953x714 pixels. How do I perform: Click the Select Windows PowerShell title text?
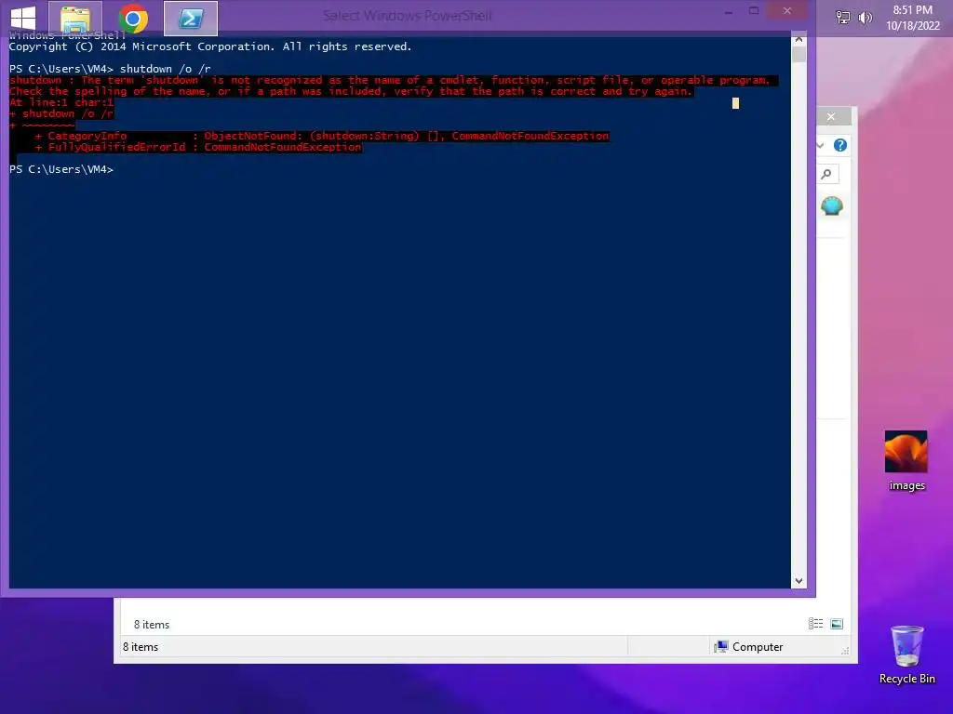click(x=408, y=16)
